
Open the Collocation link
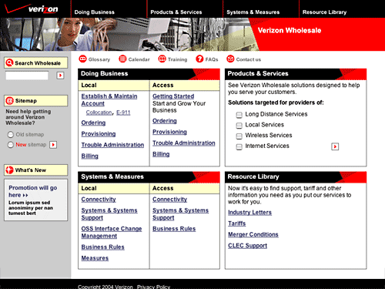tap(99, 113)
